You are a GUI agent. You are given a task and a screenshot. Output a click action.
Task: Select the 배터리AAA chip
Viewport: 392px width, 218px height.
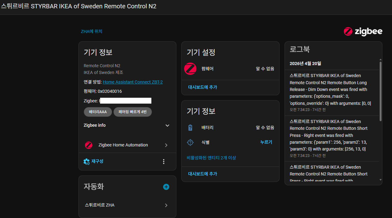[x=98, y=112]
